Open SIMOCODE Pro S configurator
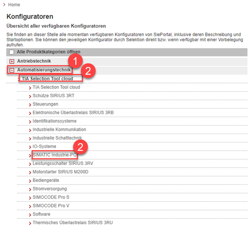 pos(51,197)
